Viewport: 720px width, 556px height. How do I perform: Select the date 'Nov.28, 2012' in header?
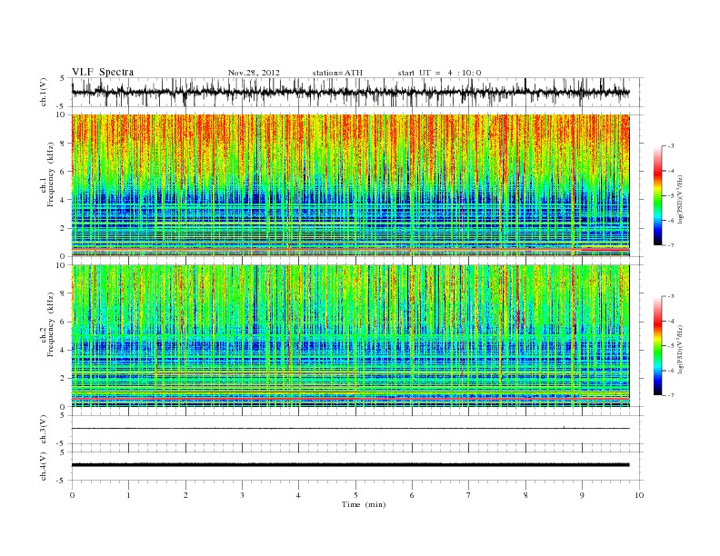[254, 73]
